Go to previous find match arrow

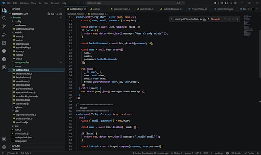(x=225, y=19)
